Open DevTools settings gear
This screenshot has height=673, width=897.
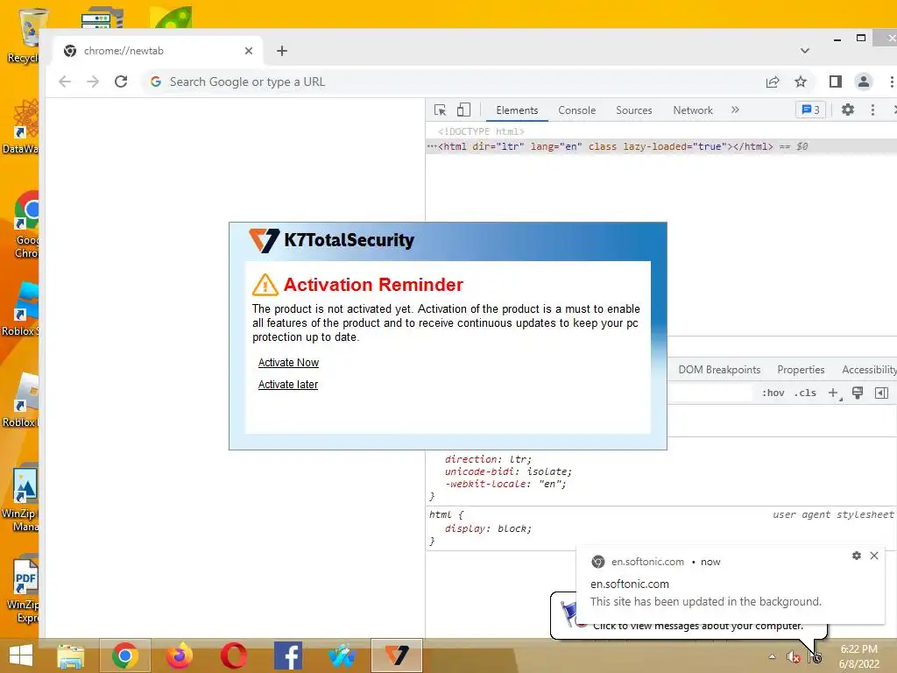click(x=848, y=110)
